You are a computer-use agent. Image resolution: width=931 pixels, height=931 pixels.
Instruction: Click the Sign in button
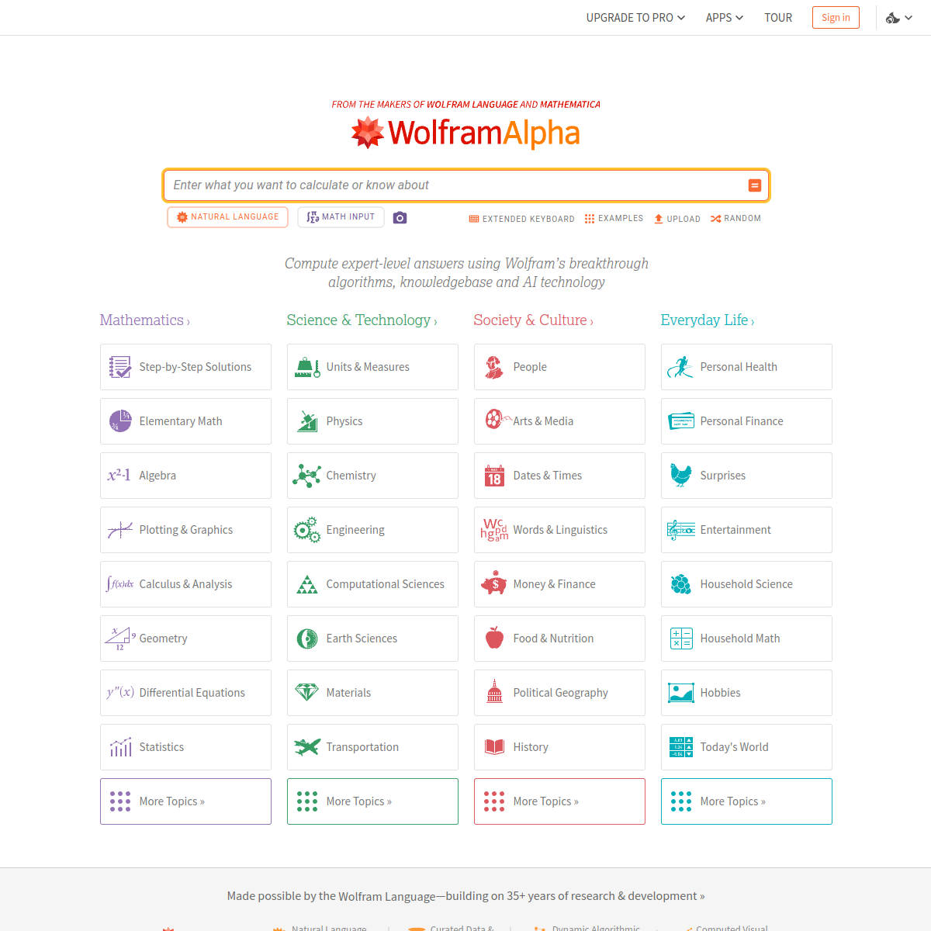836,17
